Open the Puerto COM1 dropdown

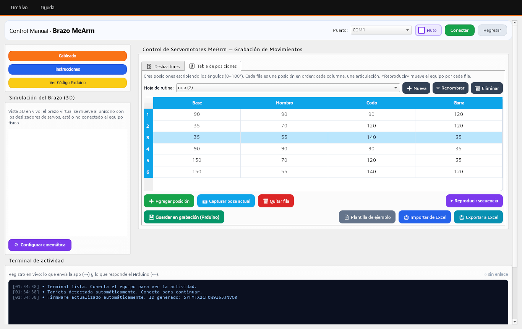tap(381, 30)
